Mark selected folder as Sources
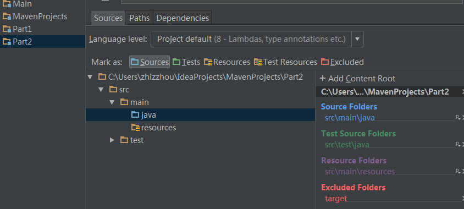This screenshot has height=209, width=464. coord(150,62)
